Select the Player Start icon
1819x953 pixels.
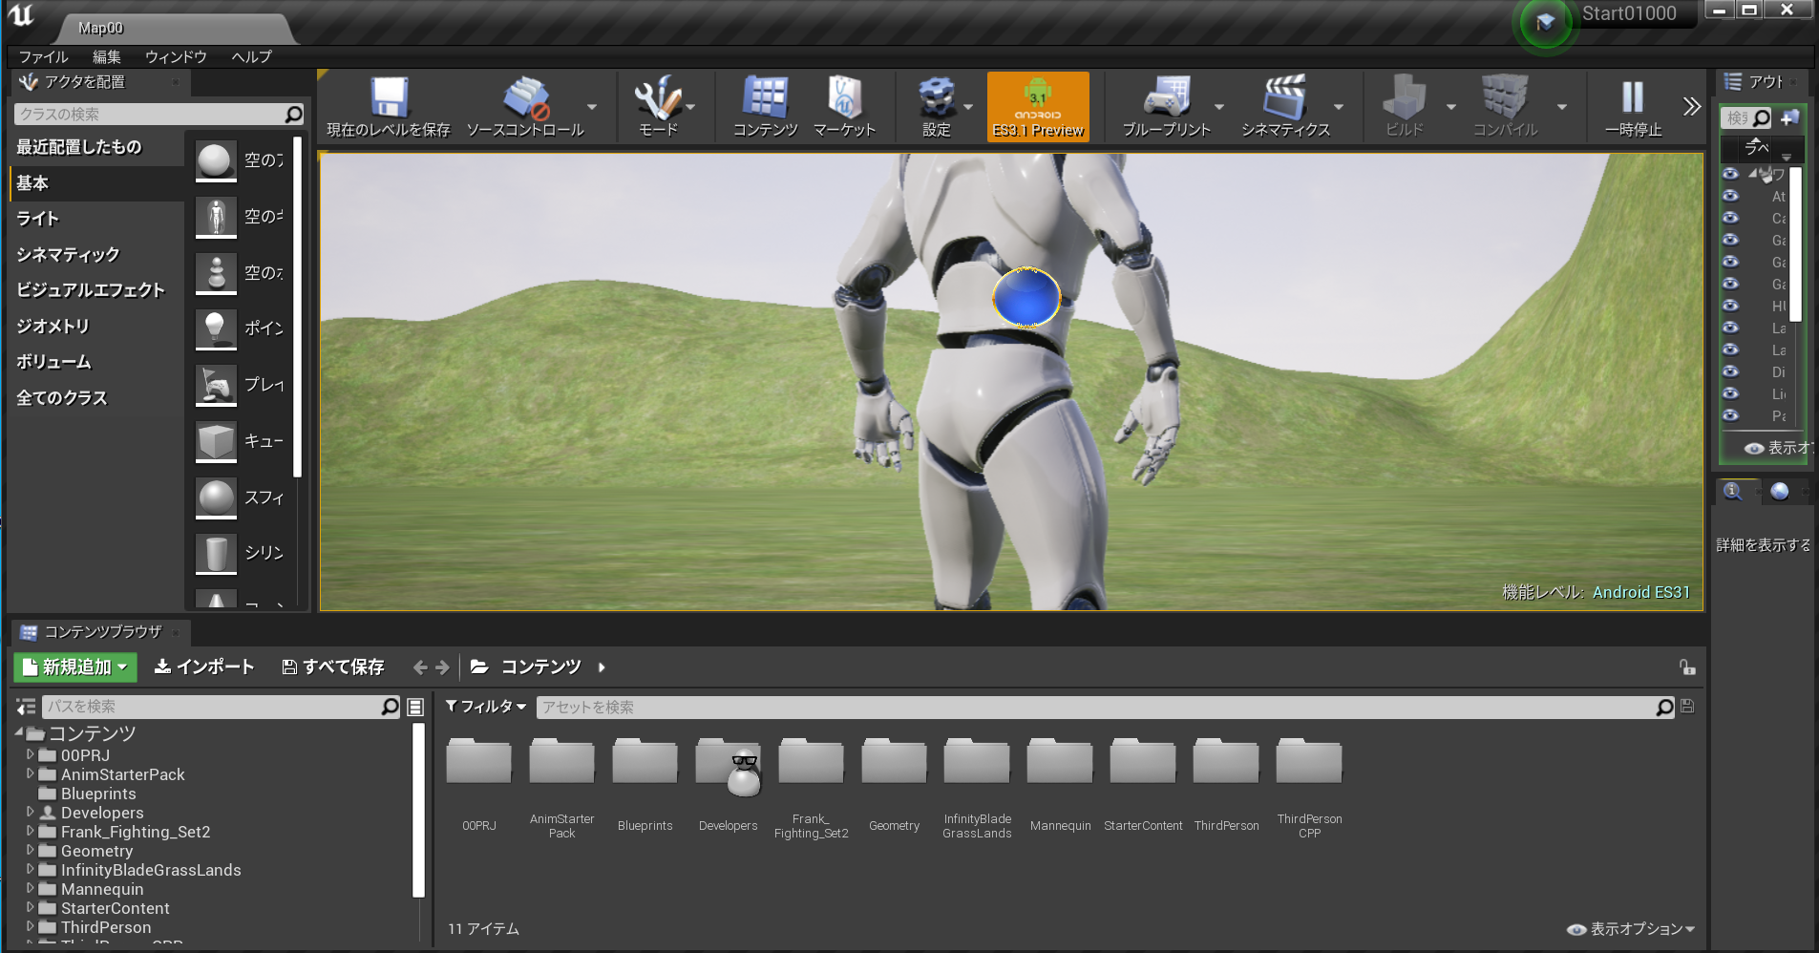pos(216,385)
